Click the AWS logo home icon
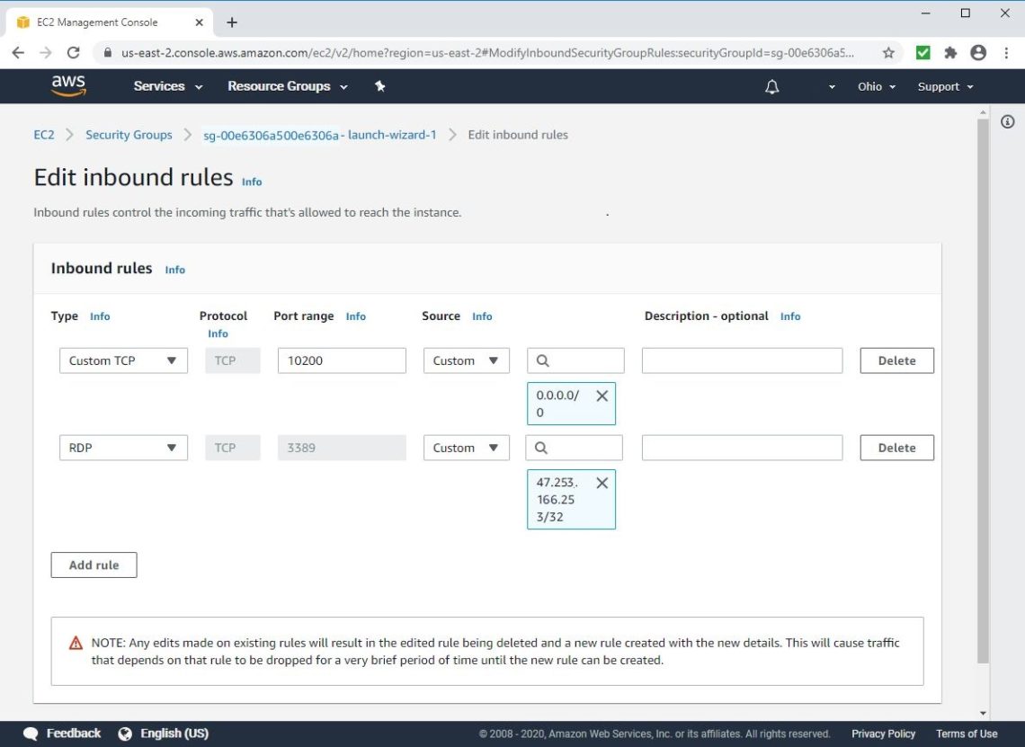1025x747 pixels. [x=68, y=85]
